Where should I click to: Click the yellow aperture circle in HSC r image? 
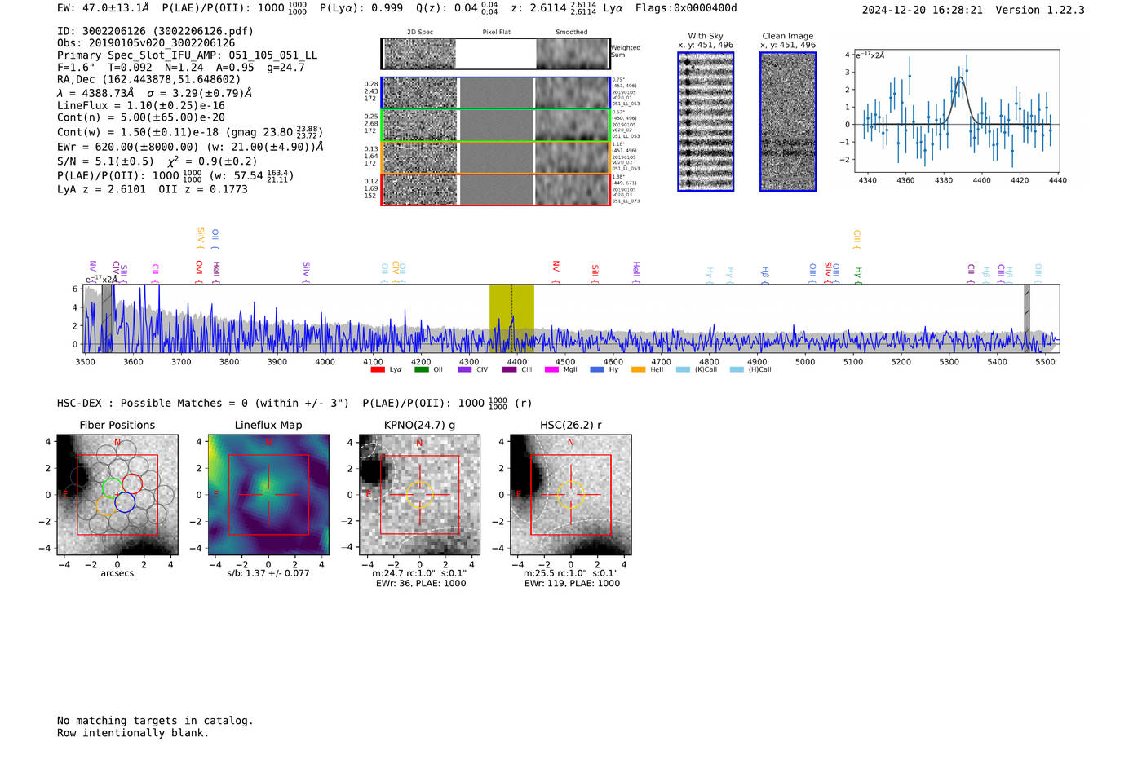click(570, 495)
